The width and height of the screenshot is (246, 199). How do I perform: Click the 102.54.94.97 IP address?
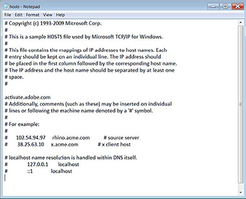point(31,137)
